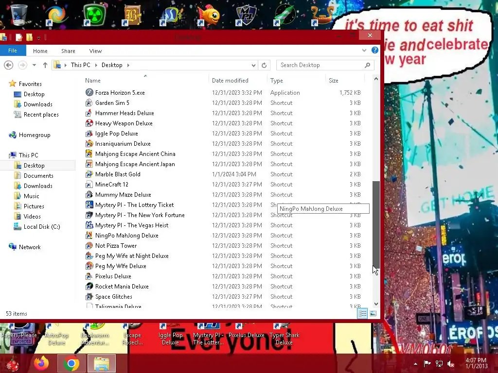Select Not Pizza Tower shortcut icon

point(89,245)
